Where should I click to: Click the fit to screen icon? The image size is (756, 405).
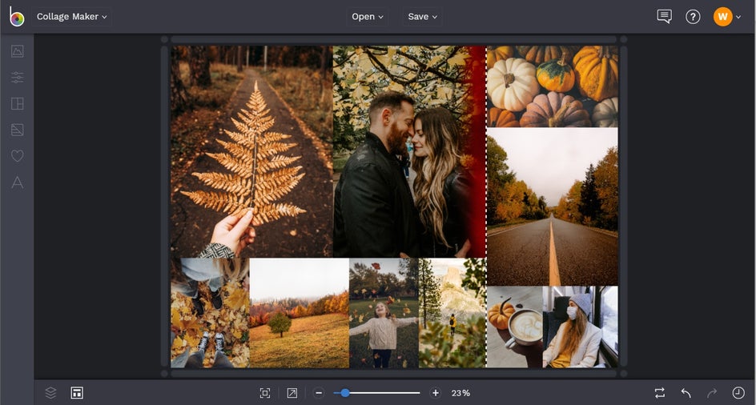265,393
